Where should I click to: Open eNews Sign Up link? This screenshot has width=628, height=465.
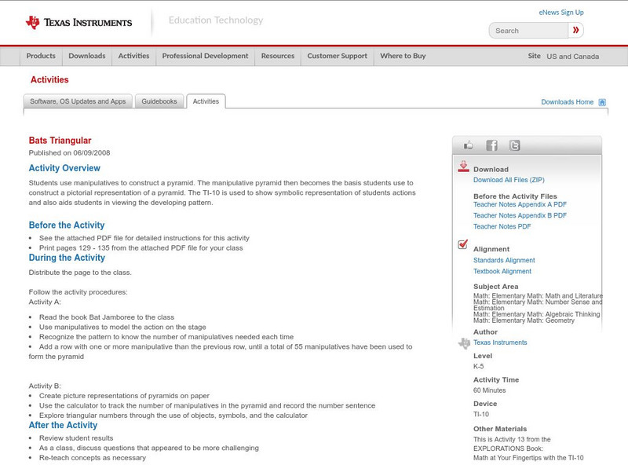click(561, 13)
